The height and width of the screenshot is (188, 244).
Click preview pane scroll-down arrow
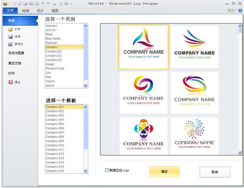coord(240,153)
